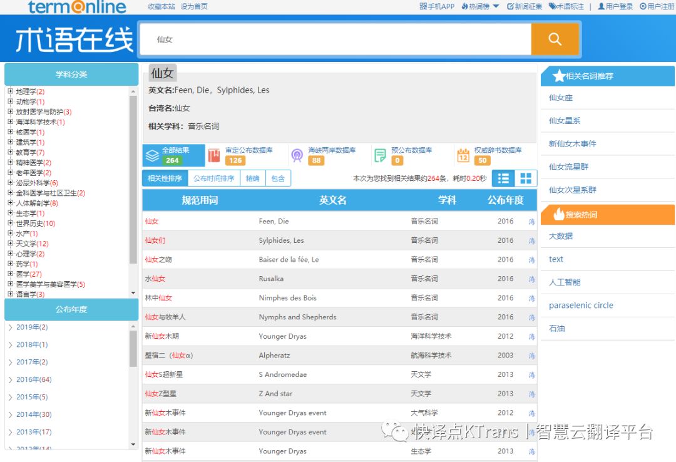Click the 泌尿外科学 category item
The width and height of the screenshot is (676, 462).
coord(37,182)
